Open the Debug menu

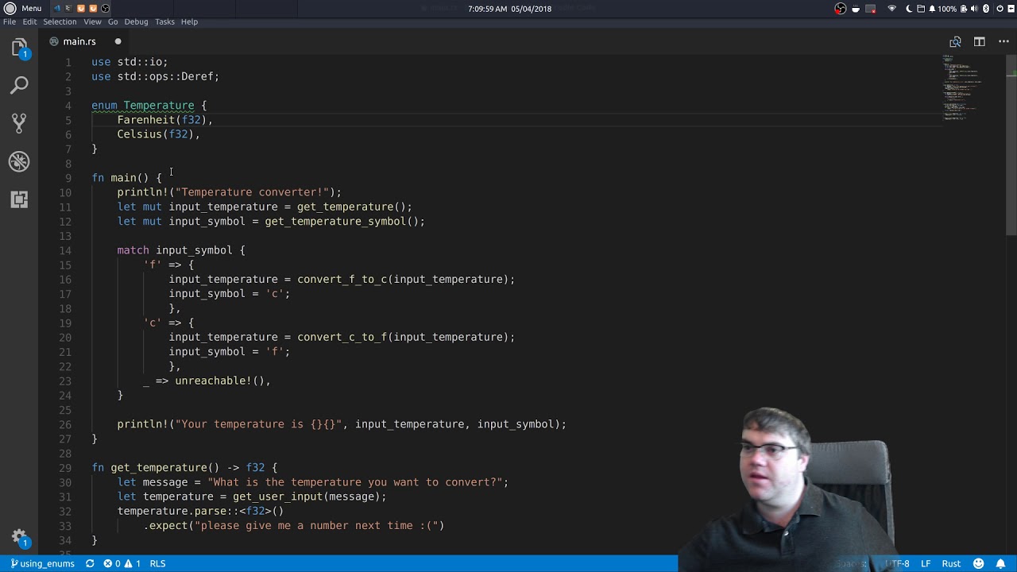click(x=136, y=21)
